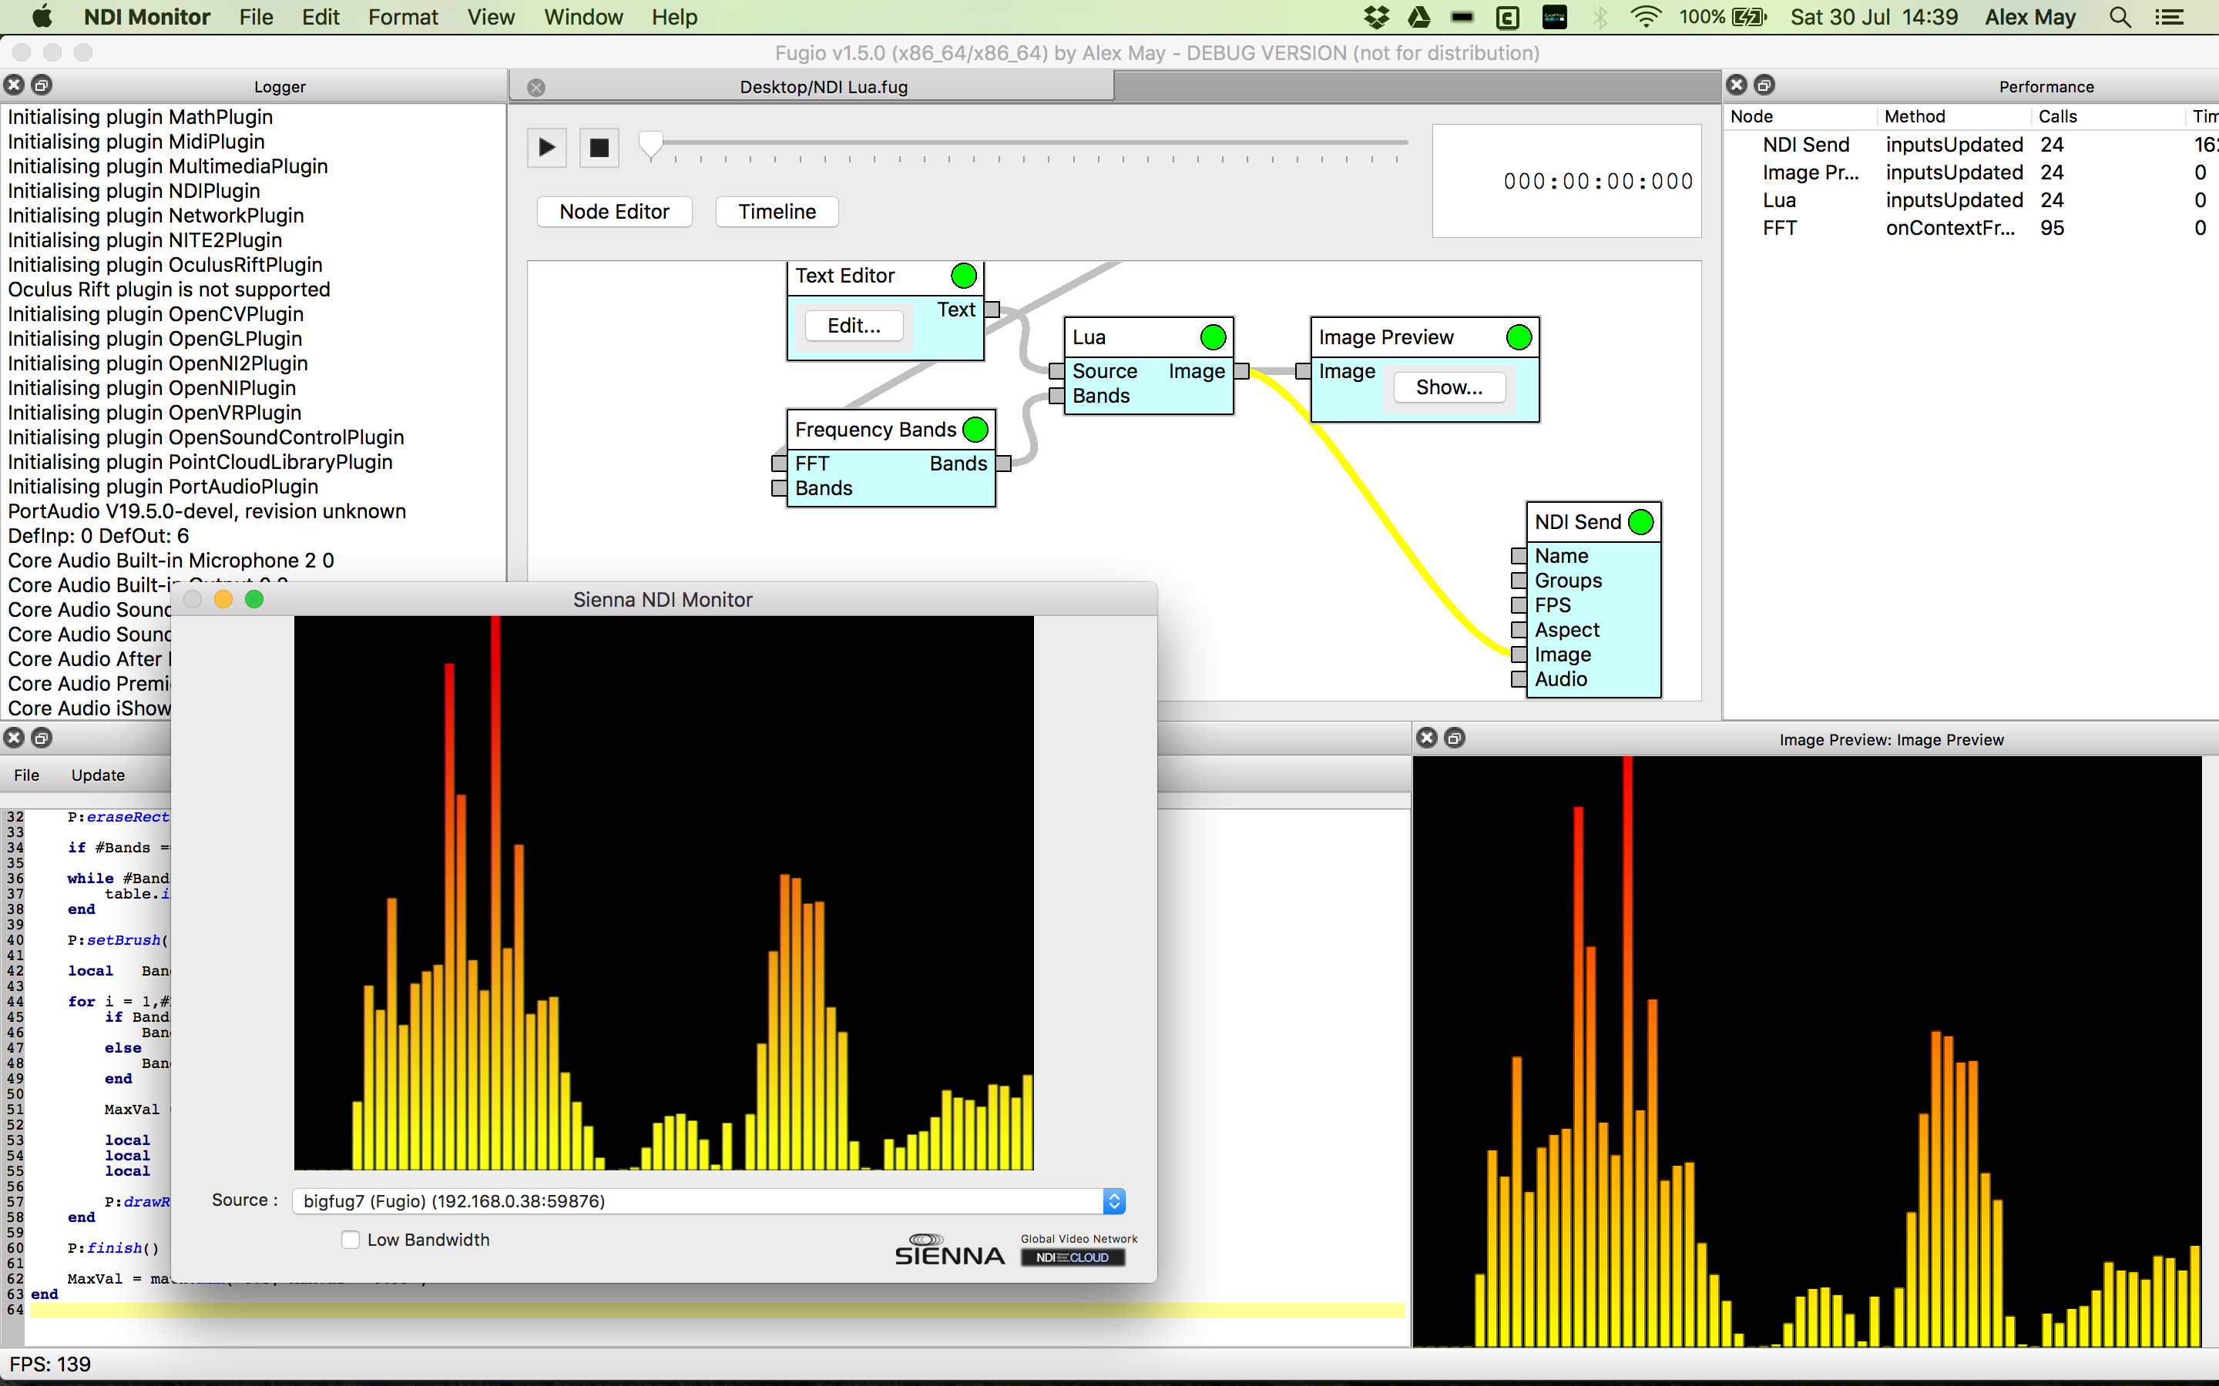Click the FPS input pin on NDI Send node
The height and width of the screenshot is (1386, 2219).
(x=1519, y=606)
